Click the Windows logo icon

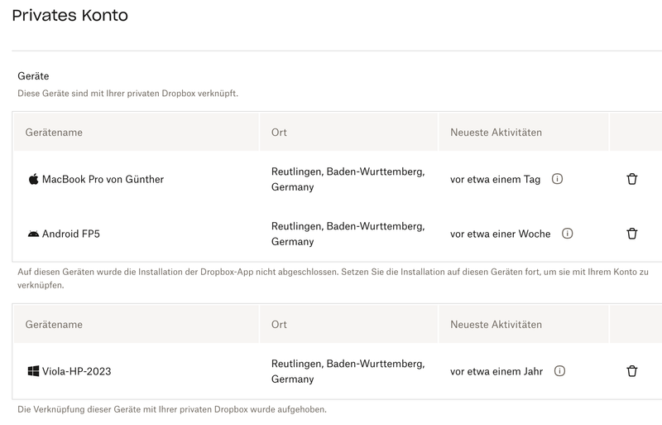click(33, 371)
